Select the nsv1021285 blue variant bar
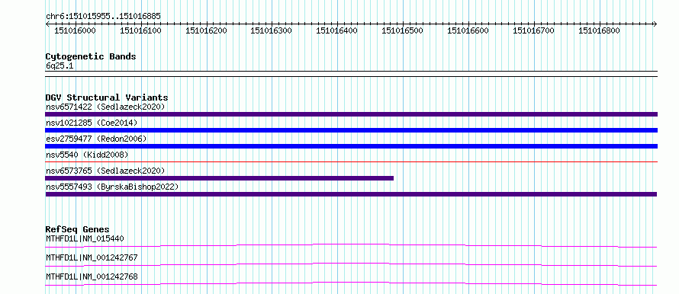Viewport: 679px width, 294px height. [x=351, y=130]
